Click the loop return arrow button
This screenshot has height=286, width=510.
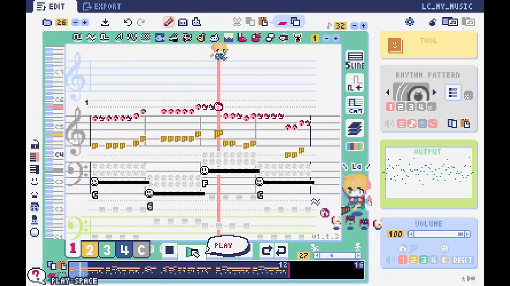(281, 251)
